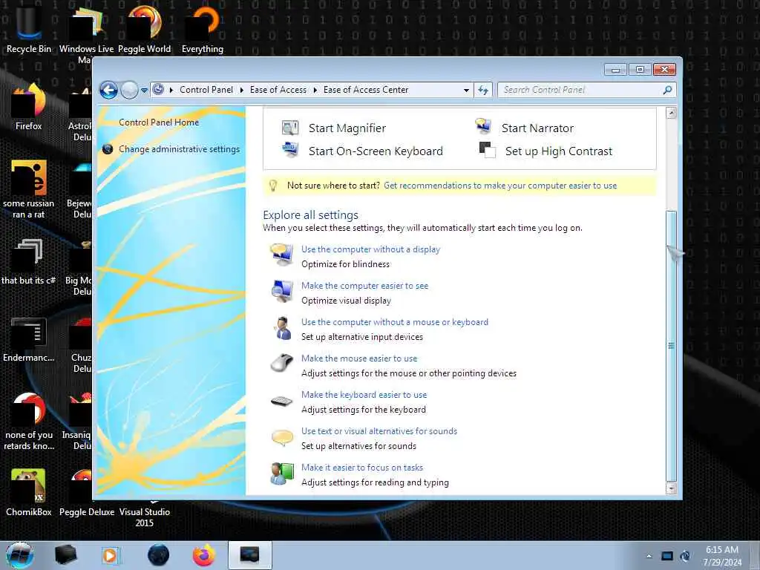Open the media player taskbar icon
Screen dimensions: 760x570
pos(111,555)
